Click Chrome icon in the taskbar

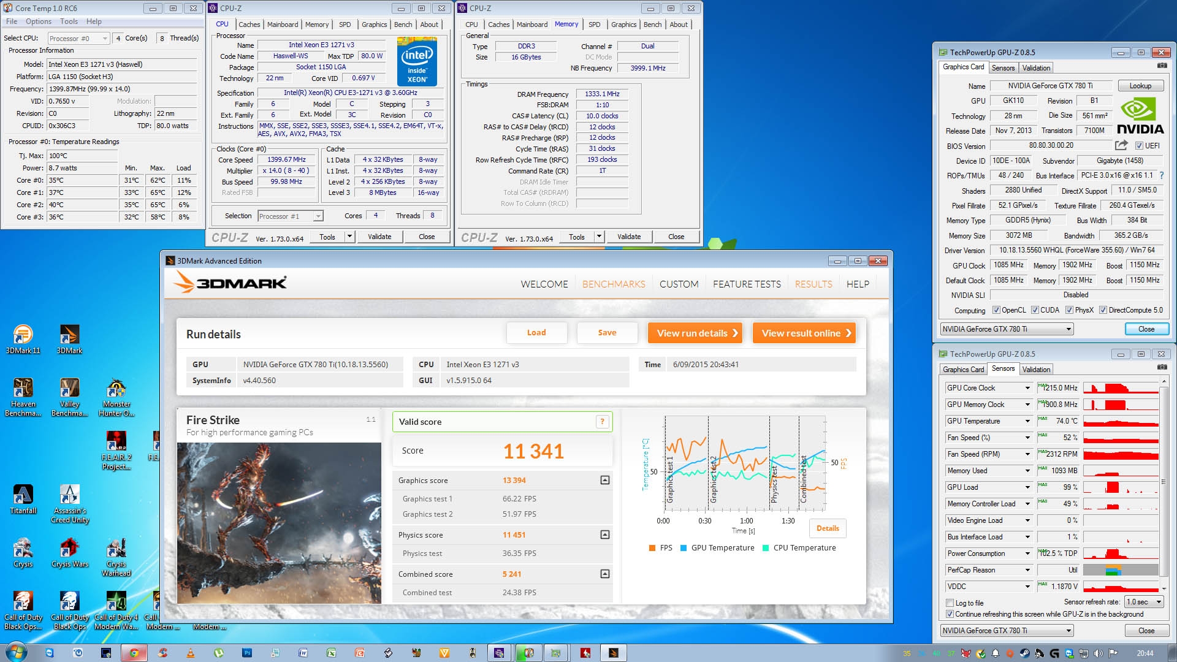pos(134,653)
